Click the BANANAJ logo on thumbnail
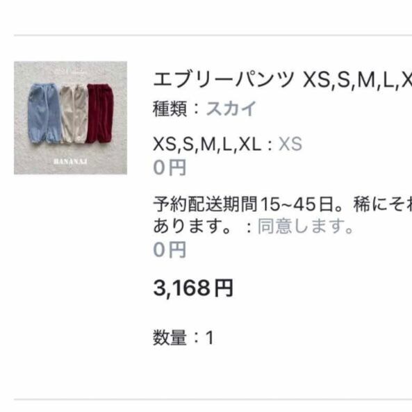Screen dimensions: 412x412 click(x=70, y=161)
